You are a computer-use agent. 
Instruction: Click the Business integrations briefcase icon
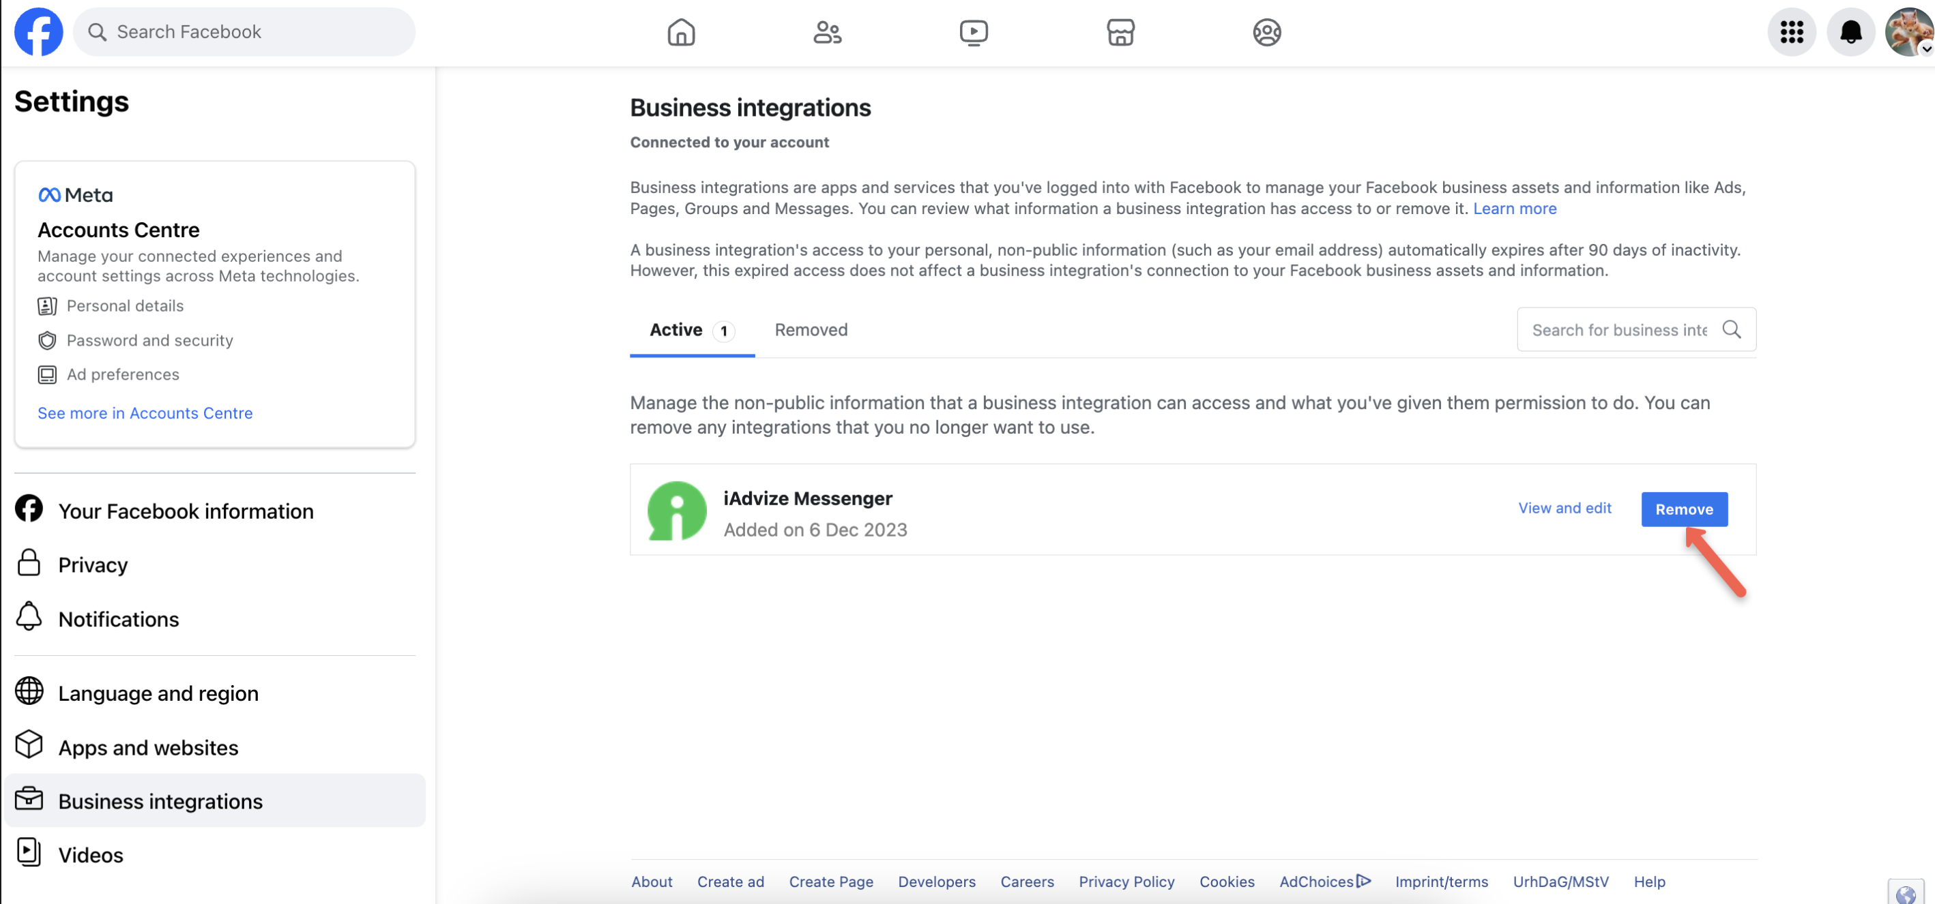tap(29, 798)
